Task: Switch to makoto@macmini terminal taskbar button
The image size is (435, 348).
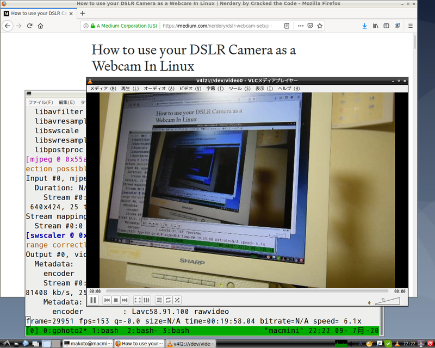Action: click(88, 344)
